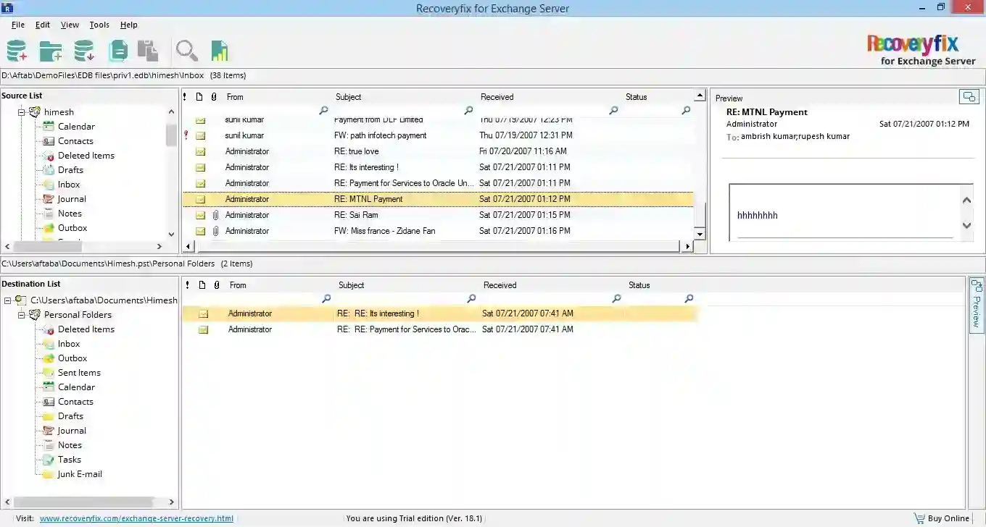This screenshot has width=986, height=527.
Task: Open the vertical Preview tab beside destination list
Action: tap(977, 305)
